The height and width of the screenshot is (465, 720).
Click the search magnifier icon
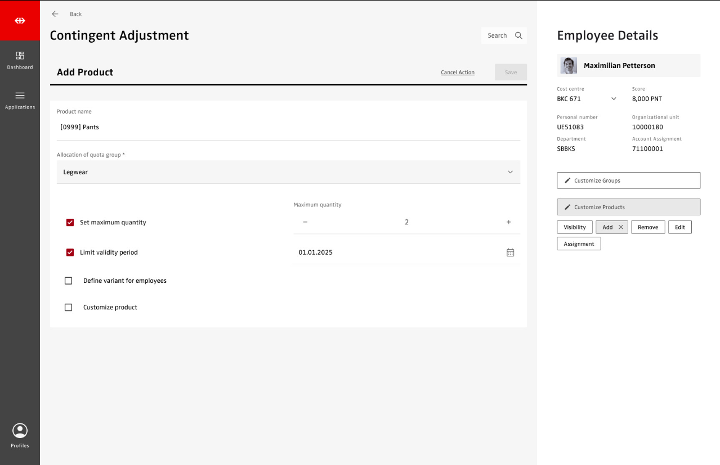point(518,35)
